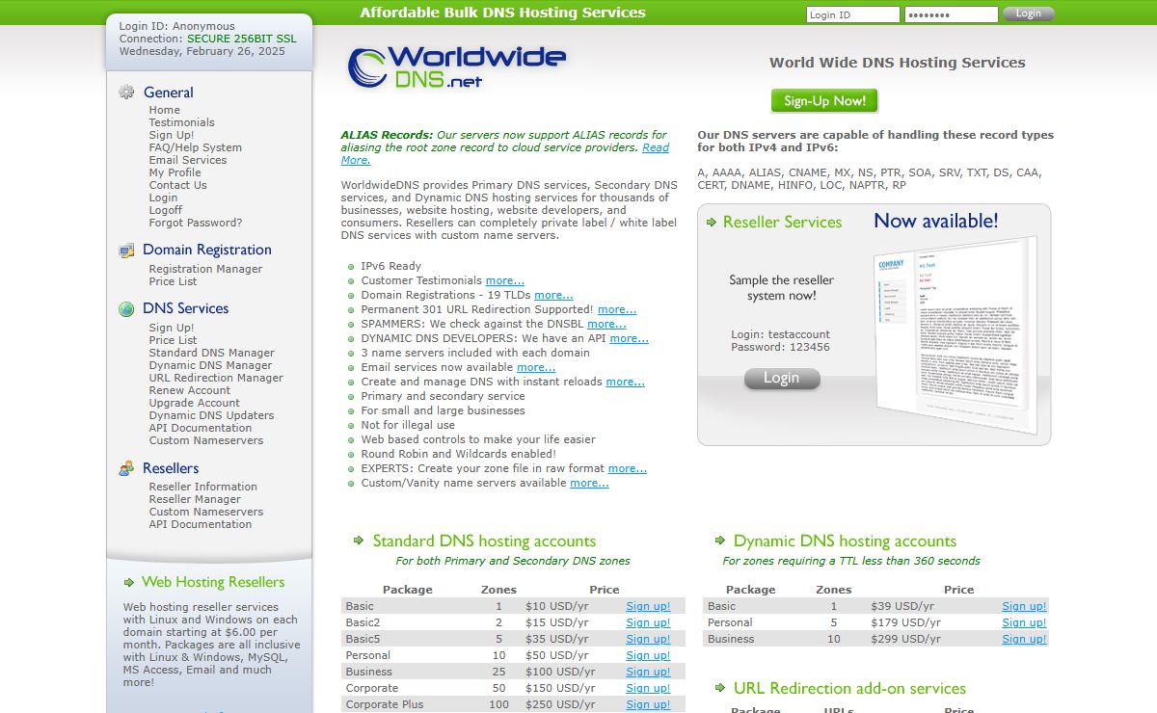This screenshot has height=713, width=1157.
Task: Click the SECURE 256BIT SSL text
Action: (x=242, y=40)
